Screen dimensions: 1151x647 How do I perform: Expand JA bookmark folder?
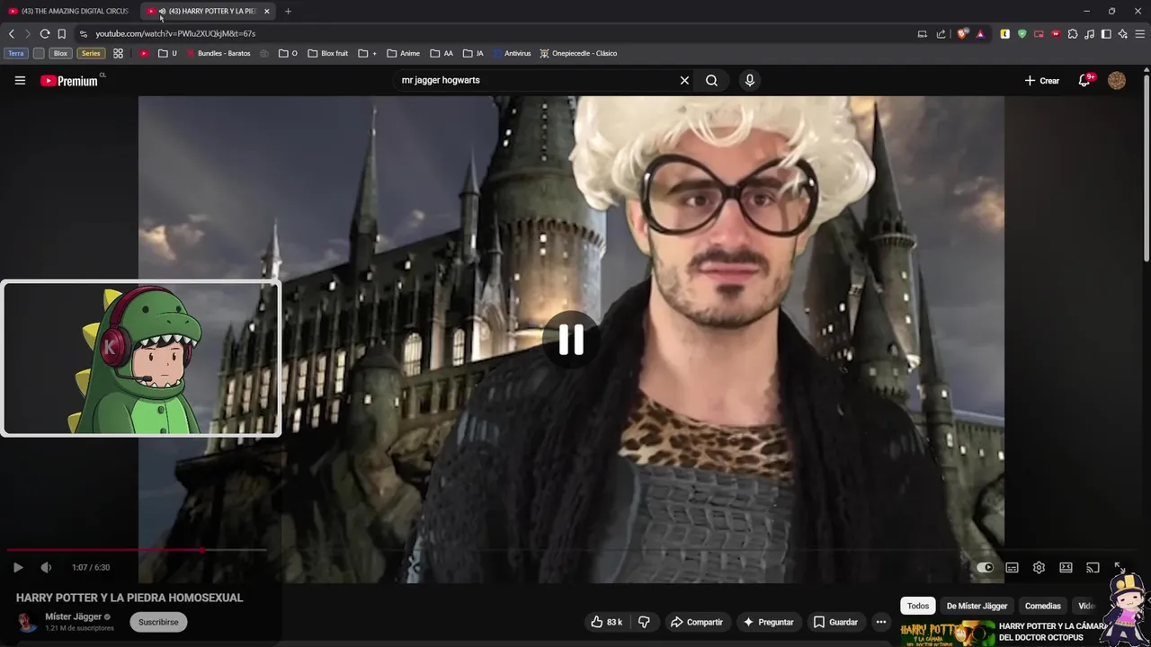(x=473, y=53)
